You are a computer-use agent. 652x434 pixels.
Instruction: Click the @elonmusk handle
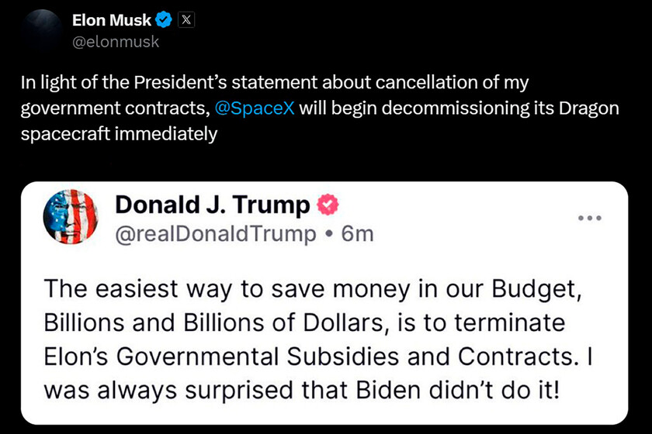click(x=115, y=42)
